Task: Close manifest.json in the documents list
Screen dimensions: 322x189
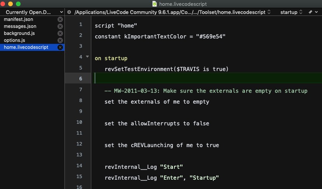Action: (60, 19)
